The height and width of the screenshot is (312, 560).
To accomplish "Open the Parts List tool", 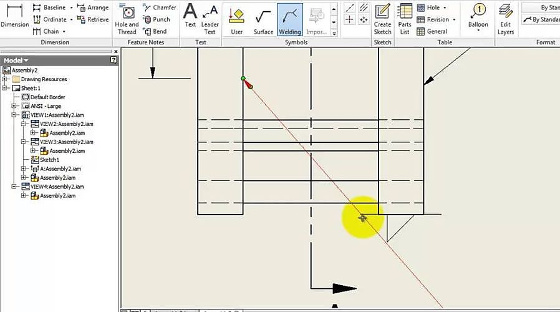I will click(405, 19).
